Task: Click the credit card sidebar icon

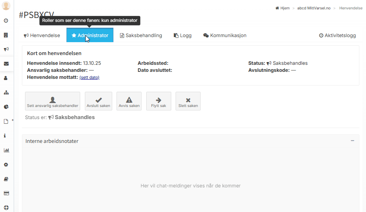Action: point(6,193)
